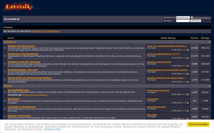
Task: Open Ankündigung / Abkündigung link
Action: pyautogui.click(x=45, y=31)
